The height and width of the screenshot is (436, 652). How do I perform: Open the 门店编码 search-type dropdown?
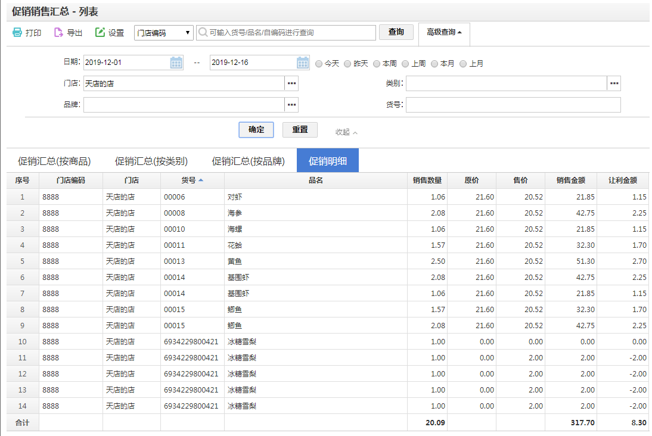coord(164,33)
